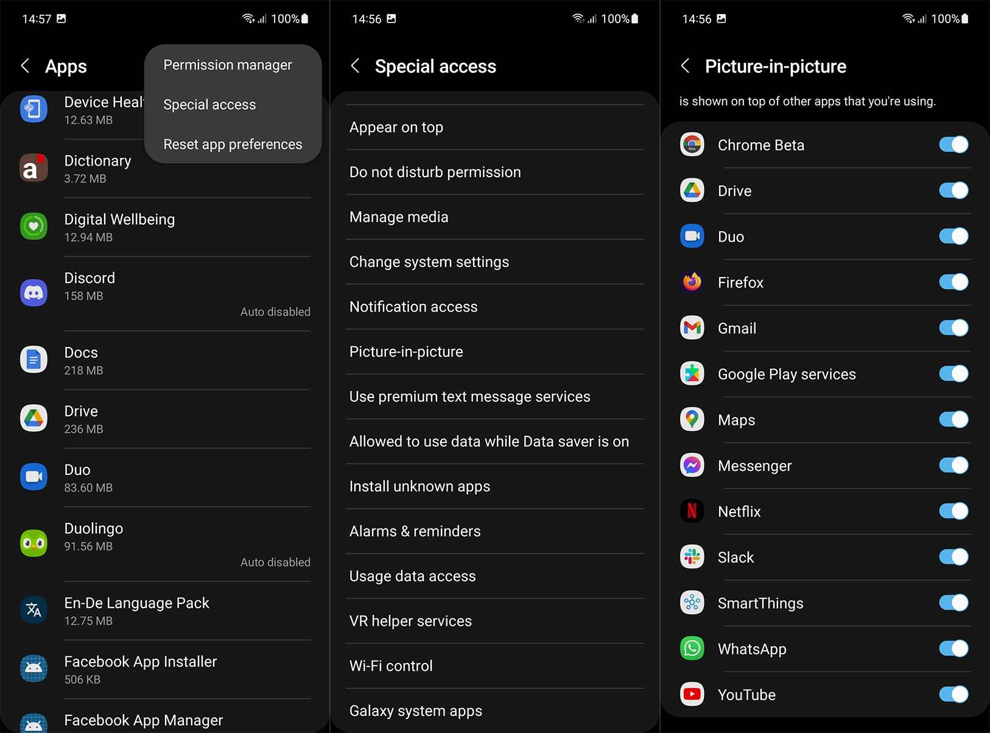
Task: Toggle picture-in-picture for Messenger
Action: [953, 465]
